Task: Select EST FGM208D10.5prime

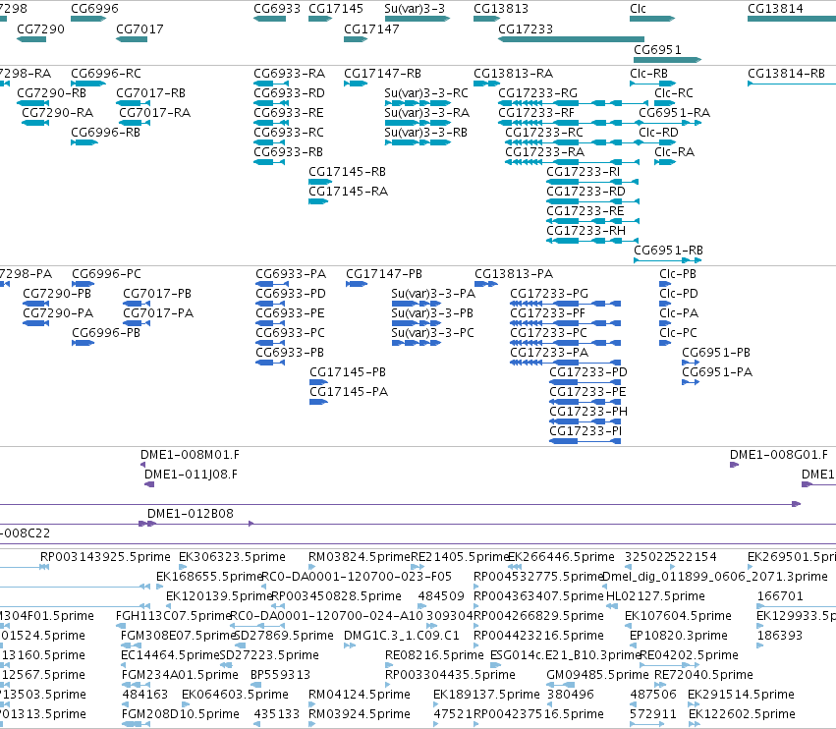Action: [x=181, y=714]
